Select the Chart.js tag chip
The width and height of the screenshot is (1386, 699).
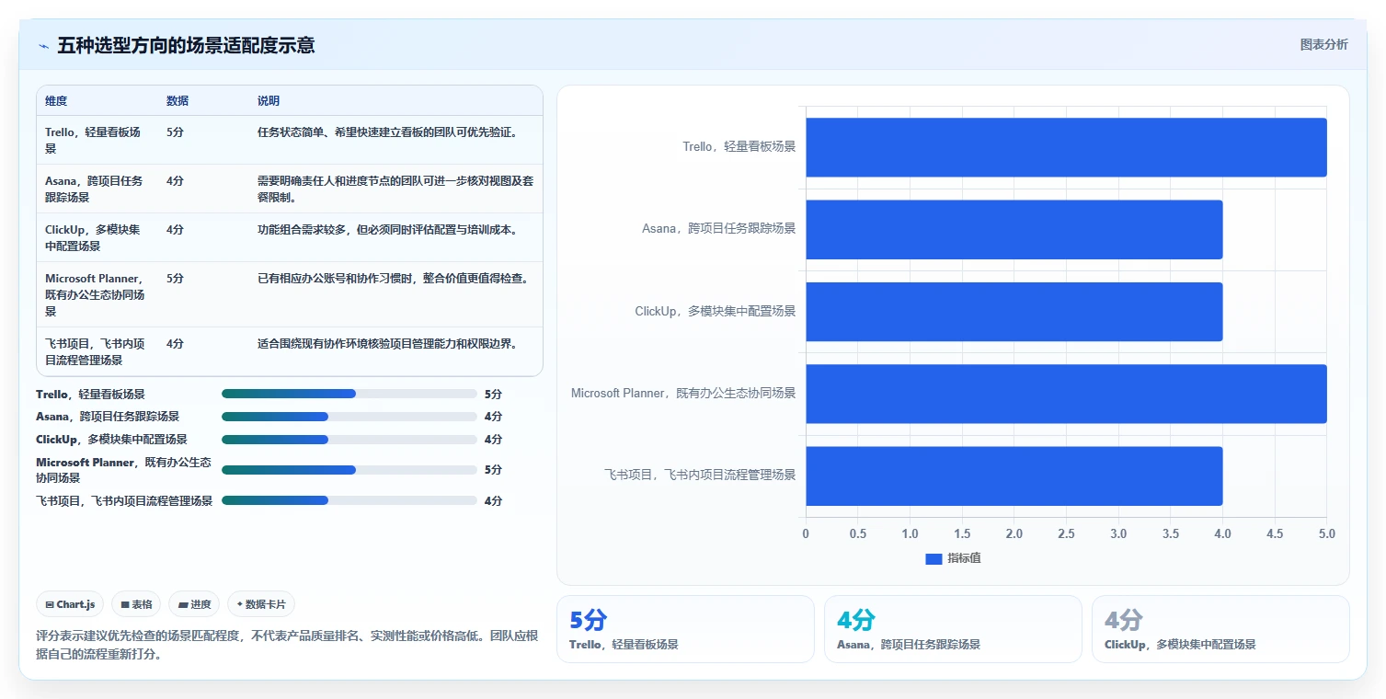point(70,604)
